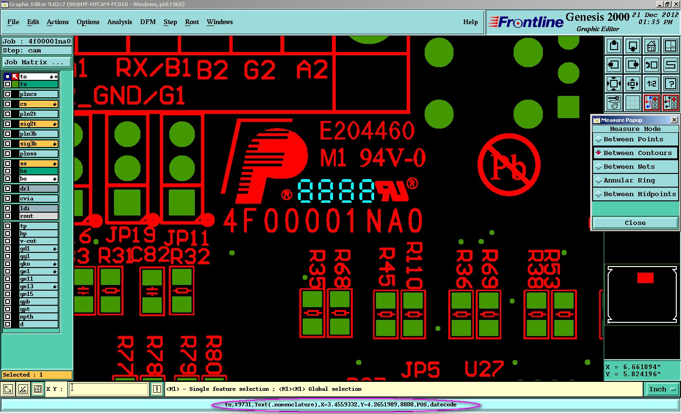Click the colored nets traffic-light icon
Viewport: 681px width, 414px height.
tap(652, 103)
